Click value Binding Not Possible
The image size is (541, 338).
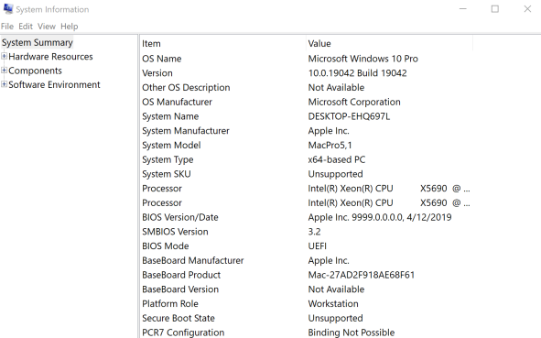[352, 333]
